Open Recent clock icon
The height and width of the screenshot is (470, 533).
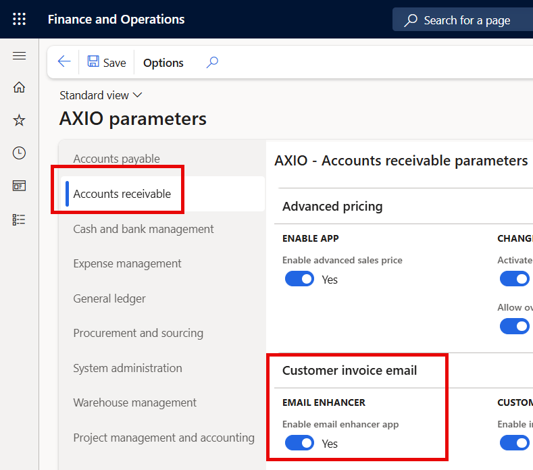click(x=19, y=153)
